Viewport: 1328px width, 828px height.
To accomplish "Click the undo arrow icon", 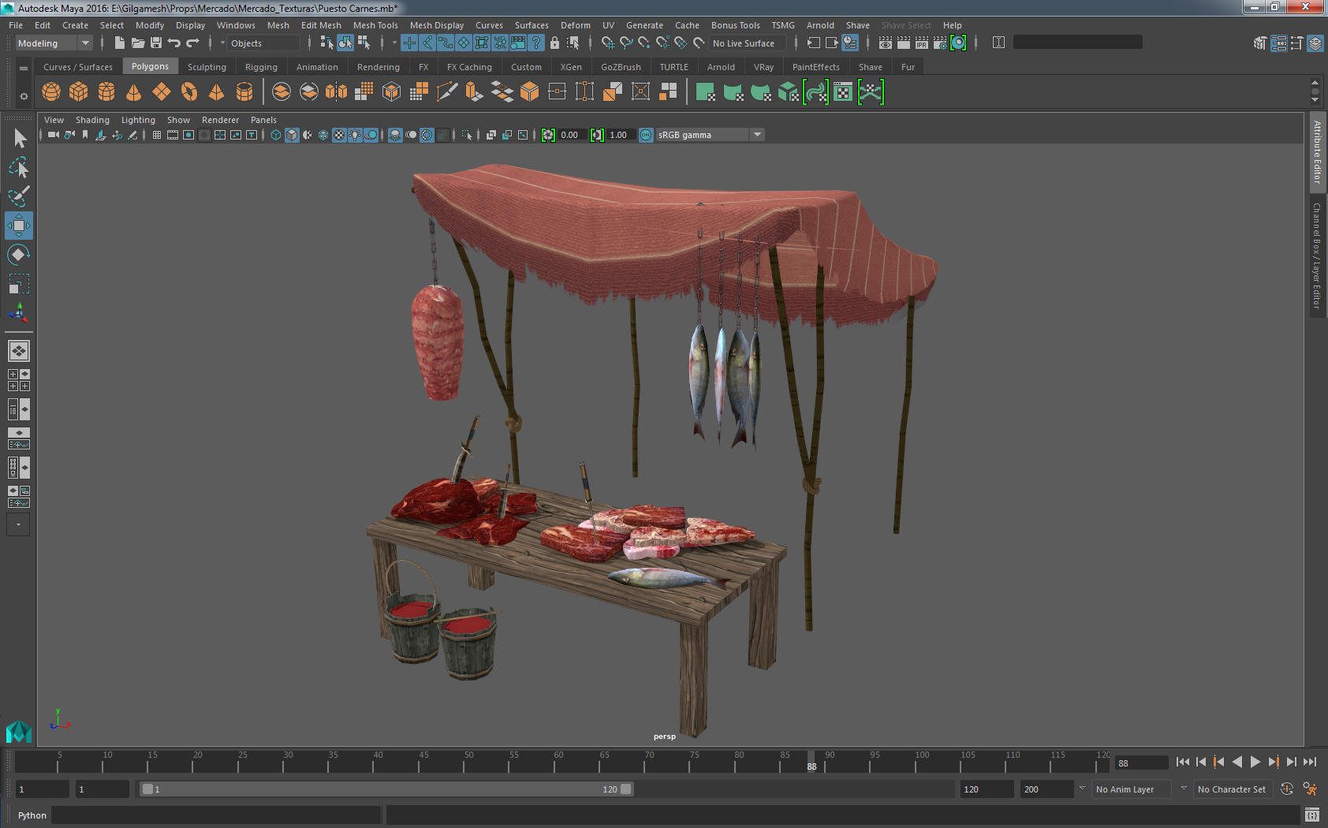I will click(174, 43).
